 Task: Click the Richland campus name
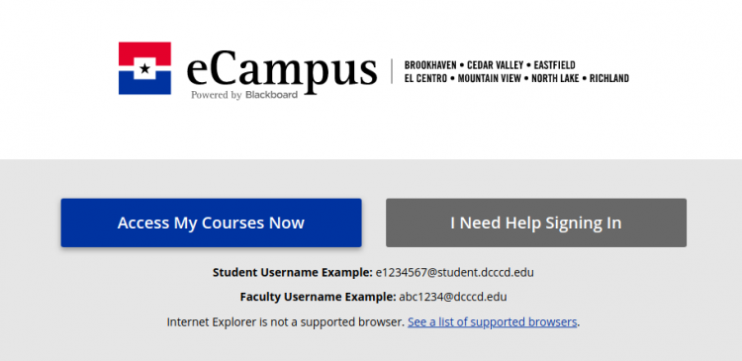pos(609,78)
